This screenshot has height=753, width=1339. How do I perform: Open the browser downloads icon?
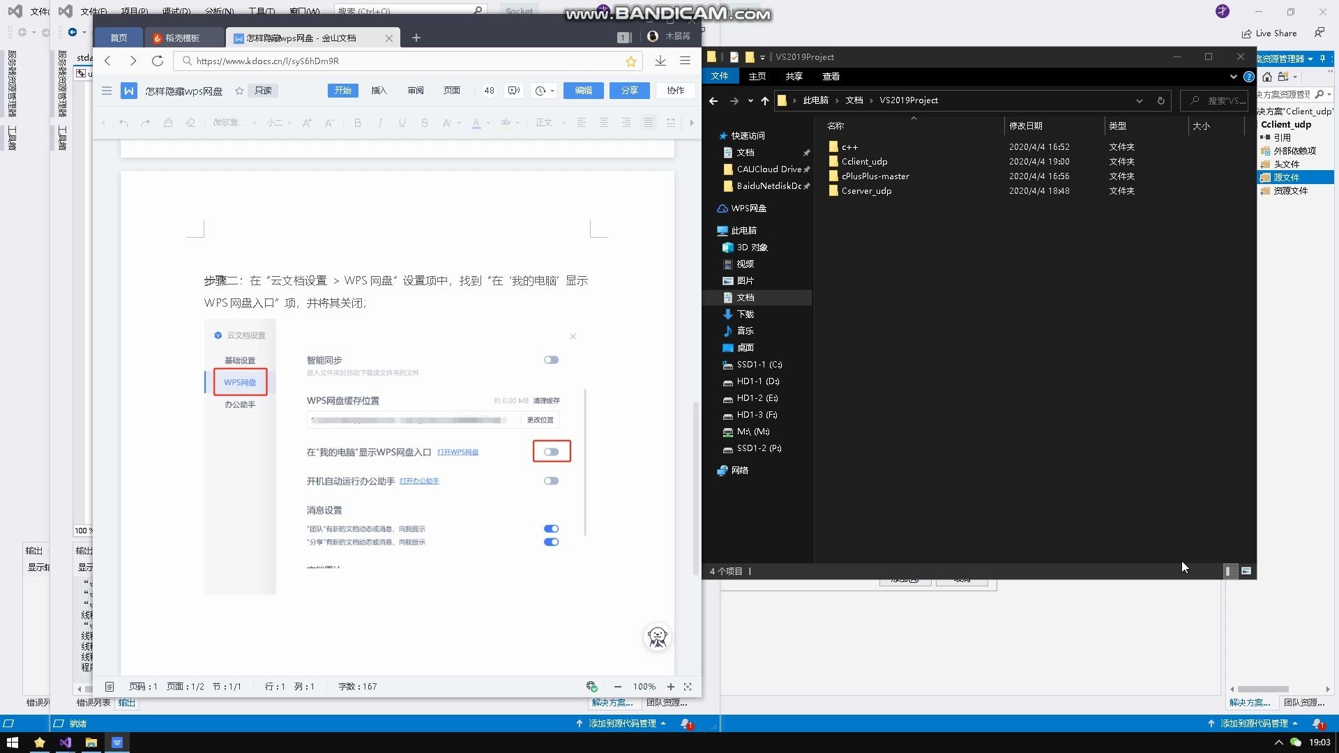pos(660,61)
